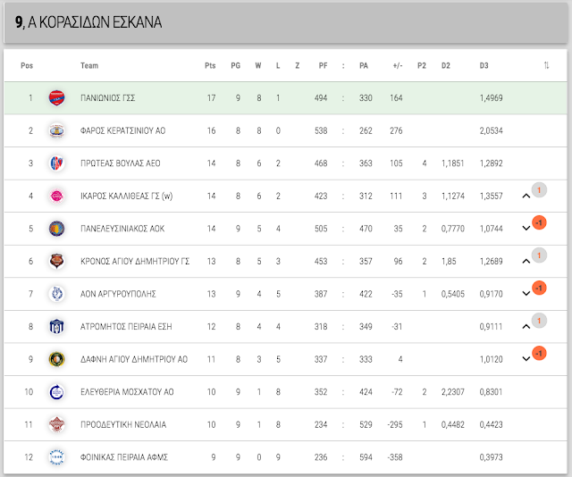Click the up chevron on ΙΚΑΡΟΣ ΚΑΛΛΙΘΕΑΣ row
572x477 pixels.
coord(526,197)
